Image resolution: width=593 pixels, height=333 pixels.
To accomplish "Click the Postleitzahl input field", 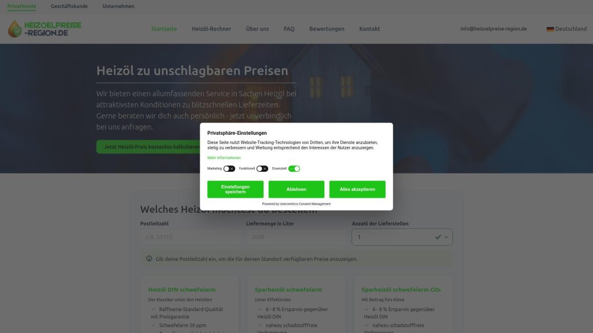I will tap(191, 237).
